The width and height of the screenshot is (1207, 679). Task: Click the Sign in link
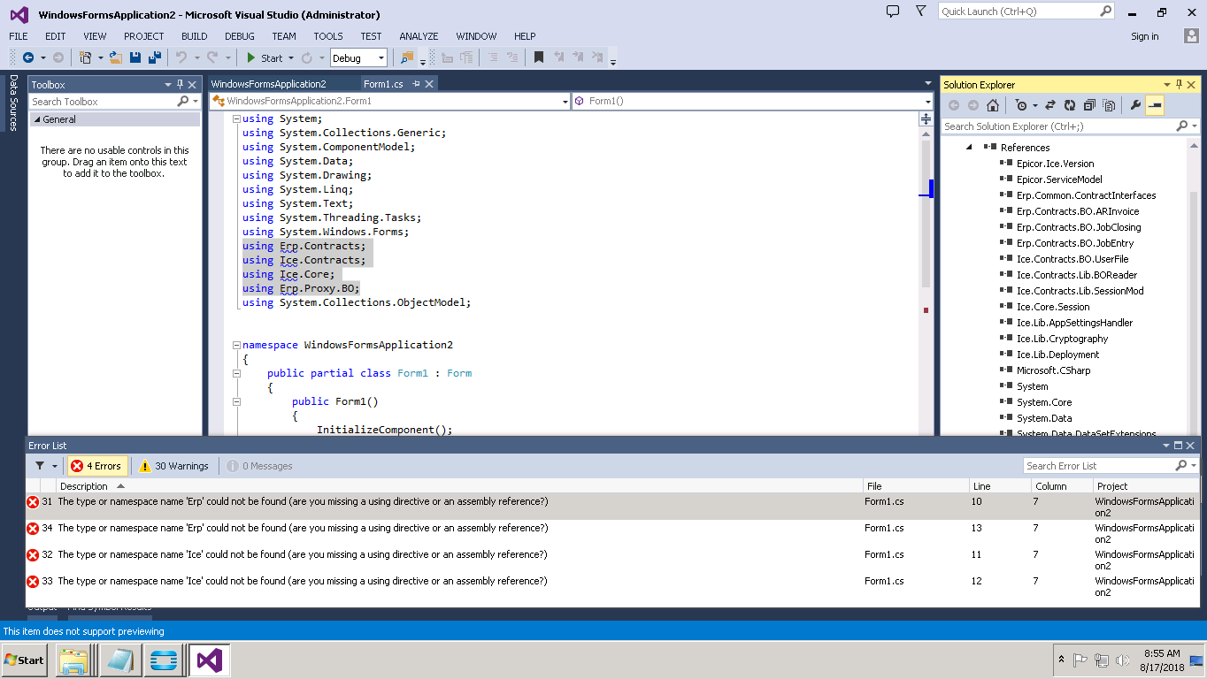[x=1145, y=36]
